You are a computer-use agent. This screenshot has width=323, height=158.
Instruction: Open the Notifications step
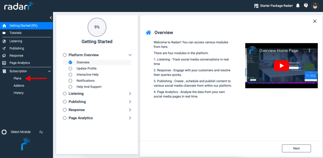pos(85,81)
